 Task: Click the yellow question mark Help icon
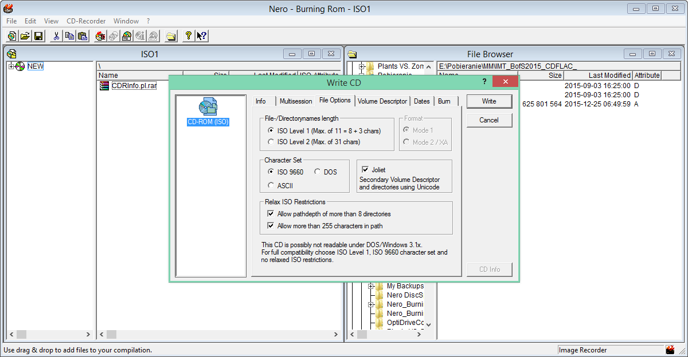click(188, 36)
